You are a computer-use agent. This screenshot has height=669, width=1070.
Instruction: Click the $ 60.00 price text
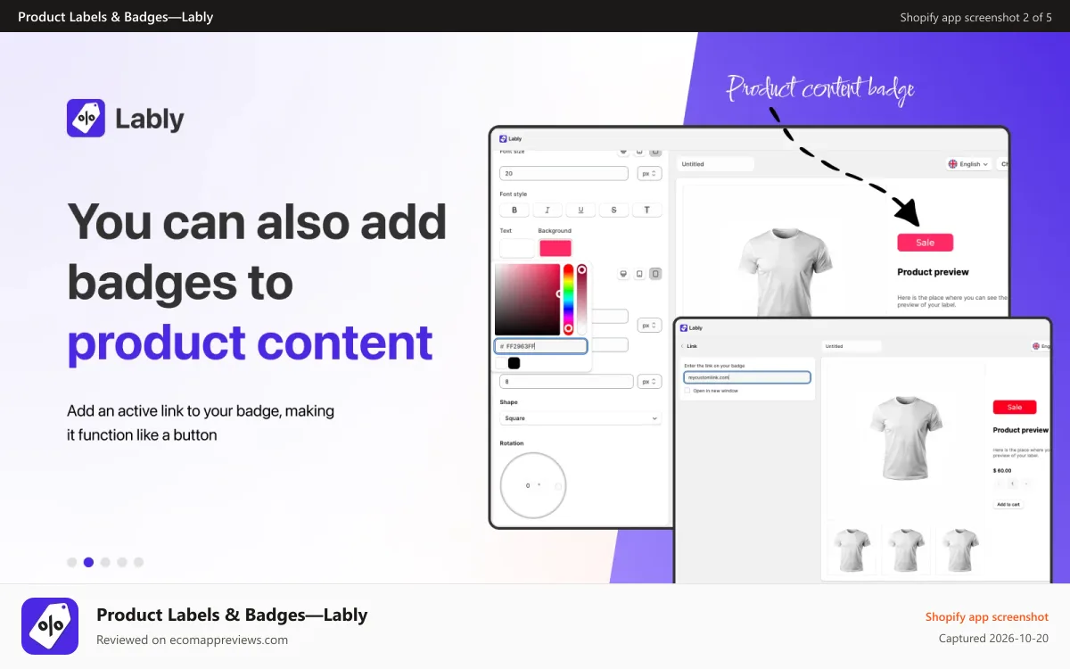1002,469
